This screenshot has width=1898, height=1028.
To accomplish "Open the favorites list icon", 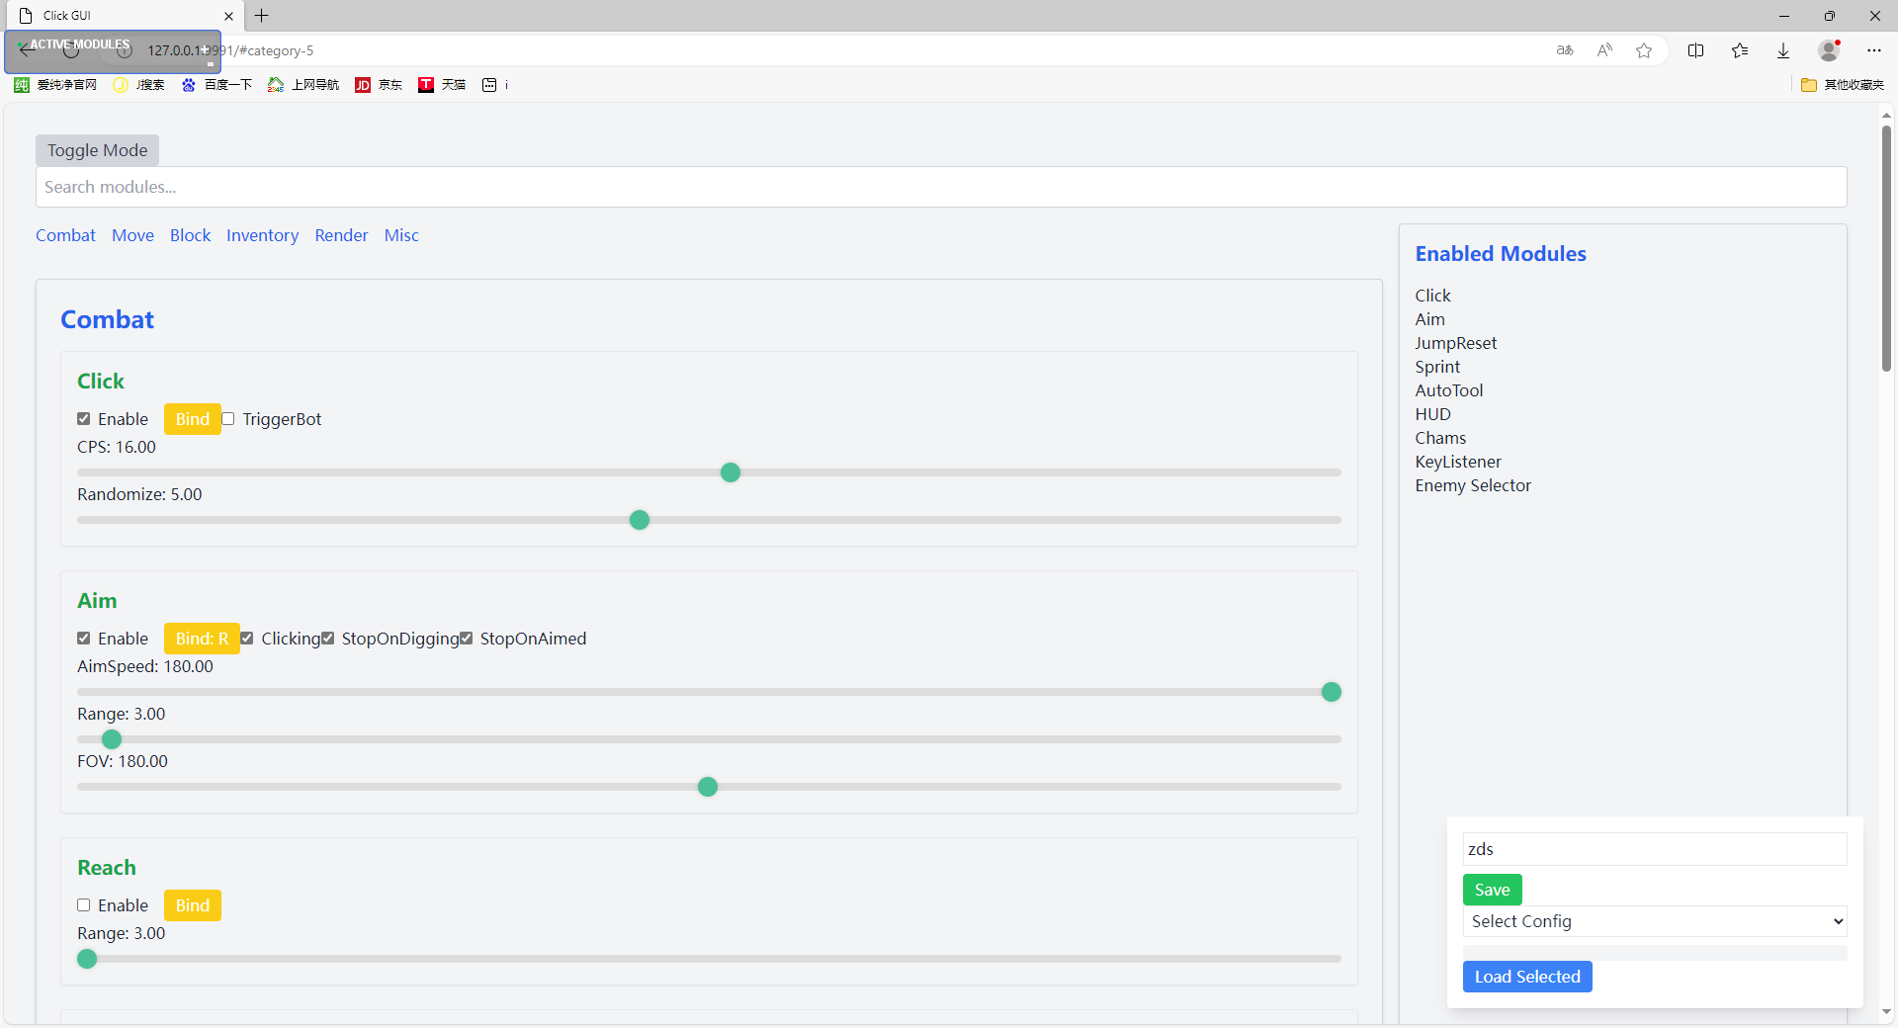I will pos(1740,50).
